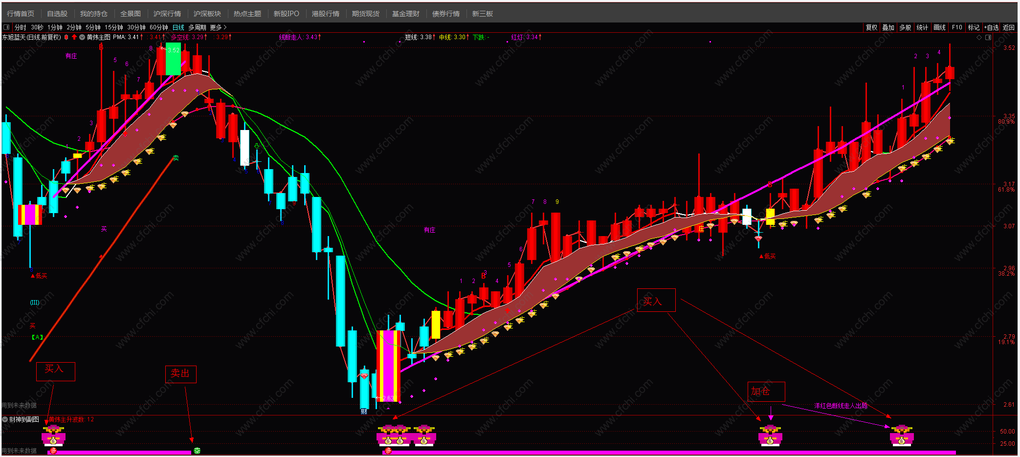This screenshot has width=1020, height=457.
Task: Toggle the right side panel icon
Action: 988,37
